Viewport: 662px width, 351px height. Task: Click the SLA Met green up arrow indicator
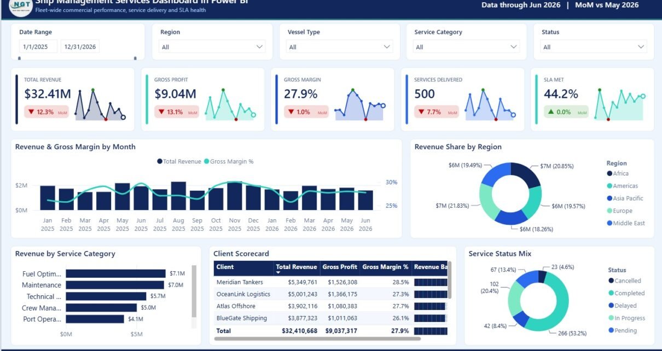[x=550, y=112]
